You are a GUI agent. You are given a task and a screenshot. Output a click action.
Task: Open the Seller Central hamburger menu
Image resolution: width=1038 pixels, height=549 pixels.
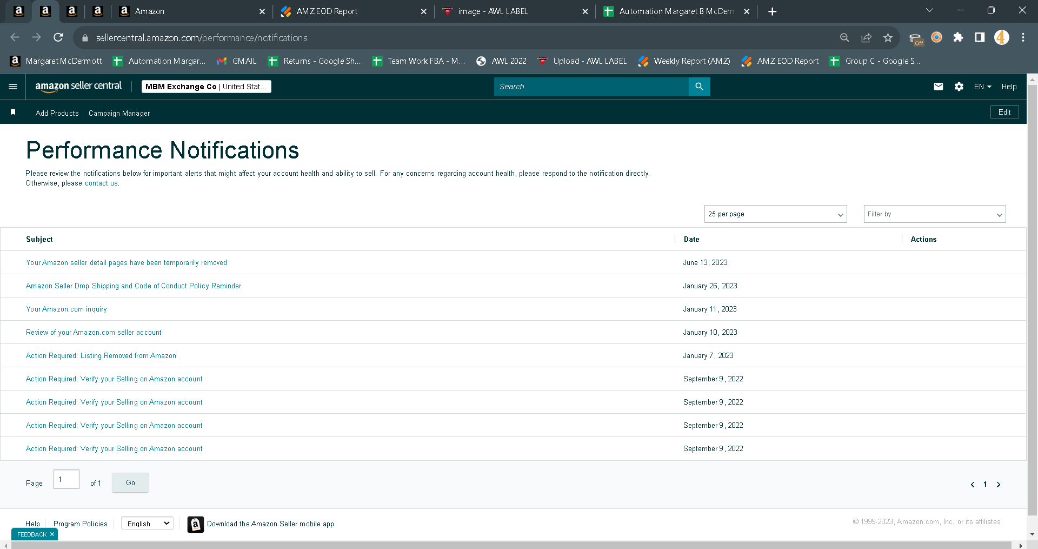pos(13,87)
